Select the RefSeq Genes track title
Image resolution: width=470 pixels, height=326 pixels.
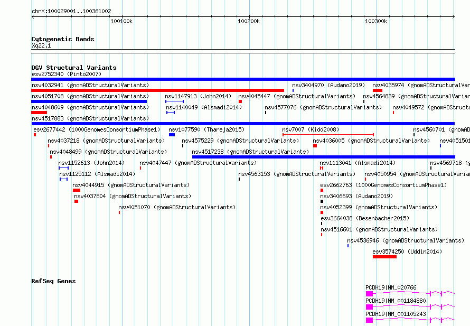coord(53,281)
